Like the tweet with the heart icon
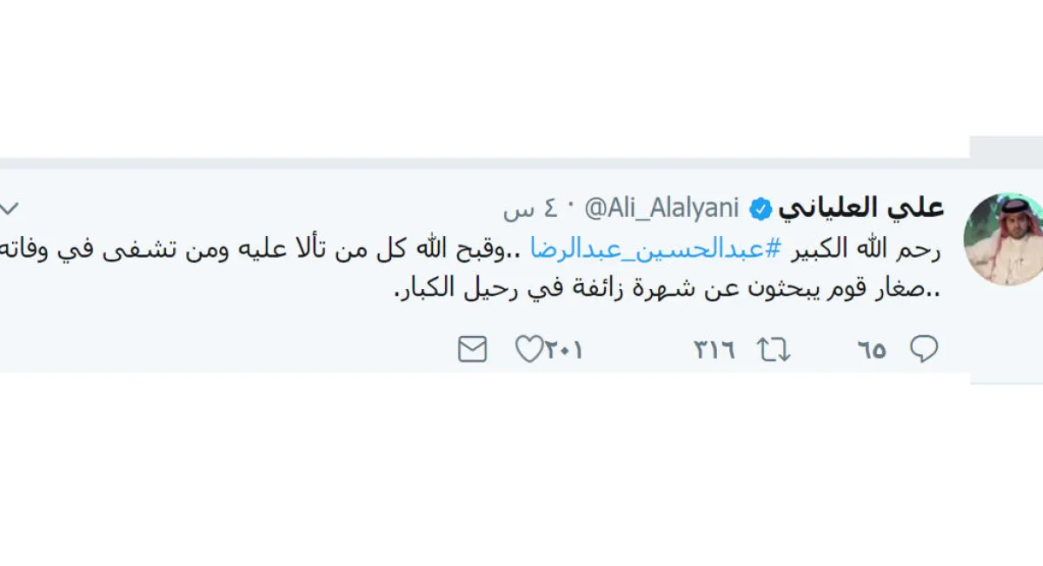This screenshot has height=566, width=1043. [x=528, y=349]
